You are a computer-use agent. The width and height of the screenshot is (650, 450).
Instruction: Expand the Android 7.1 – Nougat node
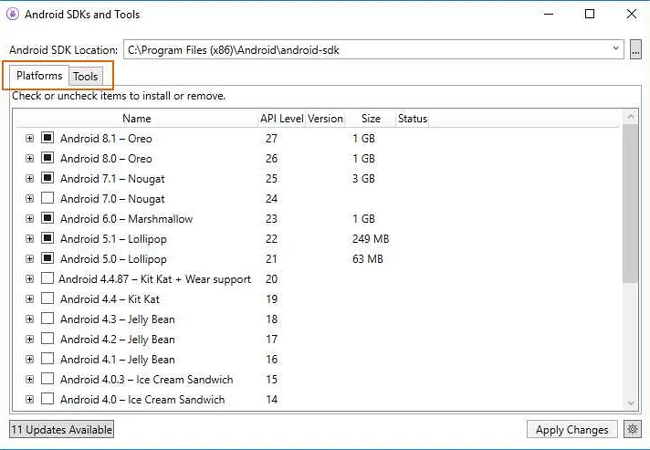[x=29, y=179]
